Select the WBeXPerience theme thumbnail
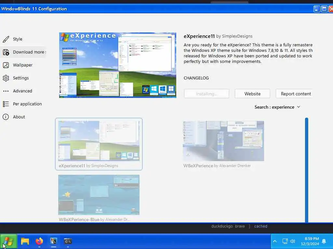333x249 pixels. 223,141
